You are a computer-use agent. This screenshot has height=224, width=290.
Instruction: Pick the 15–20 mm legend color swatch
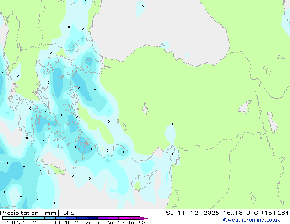tap(71, 218)
